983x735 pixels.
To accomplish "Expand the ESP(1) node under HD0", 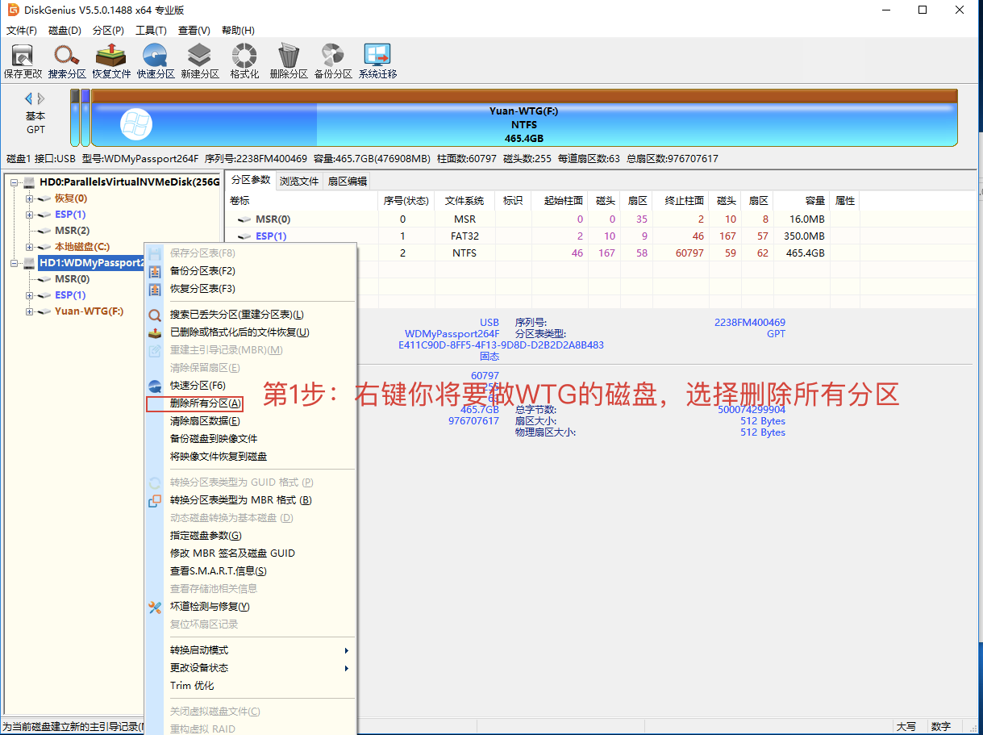I will click(x=30, y=215).
